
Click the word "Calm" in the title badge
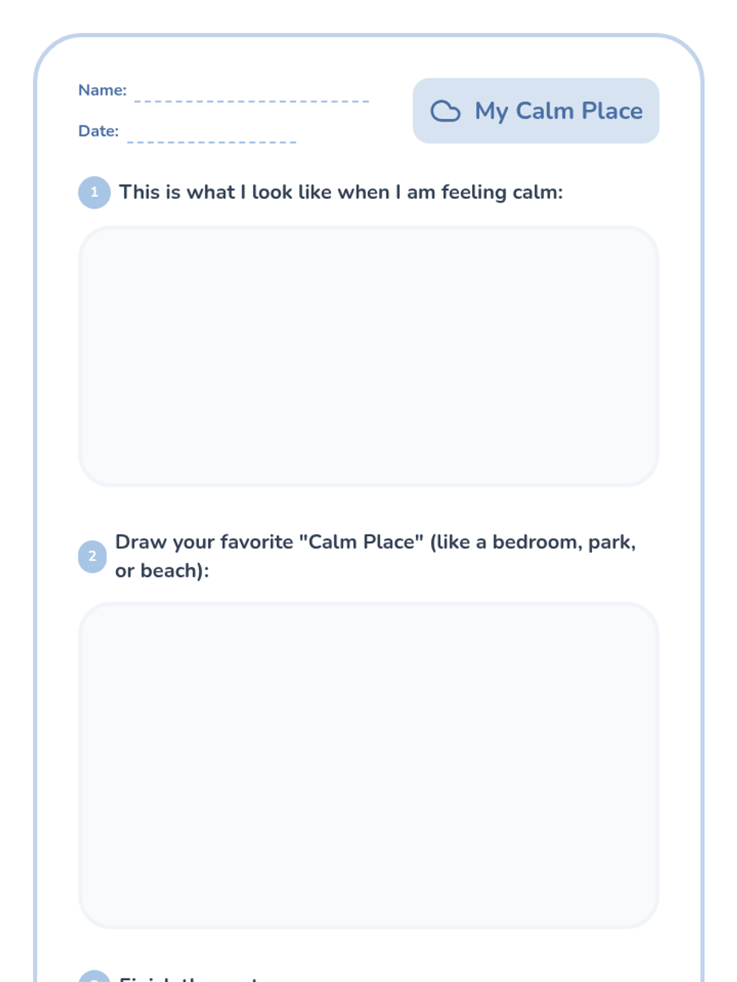click(545, 111)
